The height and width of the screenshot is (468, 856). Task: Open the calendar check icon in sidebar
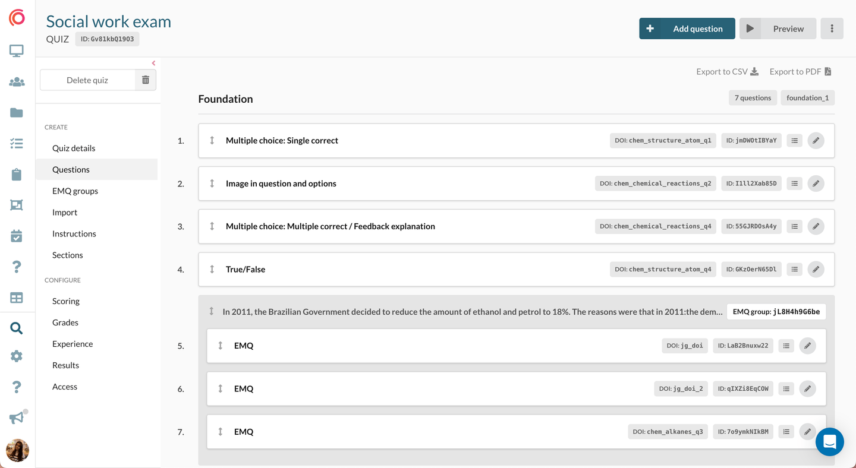click(17, 236)
